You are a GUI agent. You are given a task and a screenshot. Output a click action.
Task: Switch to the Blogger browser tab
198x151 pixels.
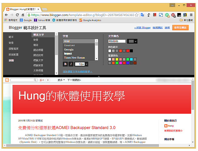23,9
